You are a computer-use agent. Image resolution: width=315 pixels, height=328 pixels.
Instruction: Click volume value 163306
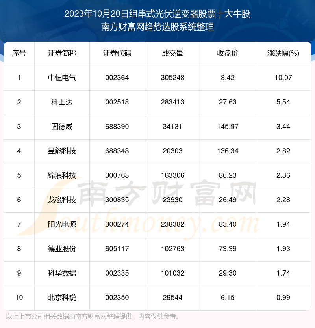click(x=172, y=175)
